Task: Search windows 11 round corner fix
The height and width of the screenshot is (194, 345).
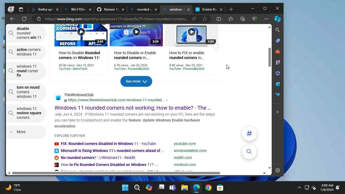Action: click(26, 71)
